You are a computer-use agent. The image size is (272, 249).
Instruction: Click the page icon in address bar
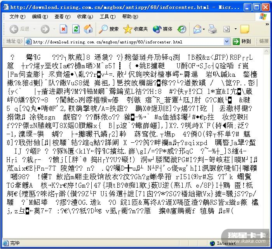(x=28, y=41)
